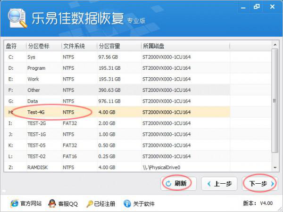
Task: Proceed with 下一步 button
Action: [259, 184]
